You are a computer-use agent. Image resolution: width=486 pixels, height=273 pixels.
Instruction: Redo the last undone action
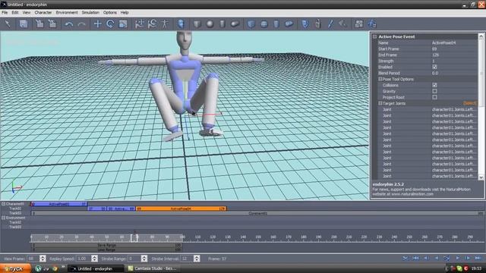tap(82, 24)
